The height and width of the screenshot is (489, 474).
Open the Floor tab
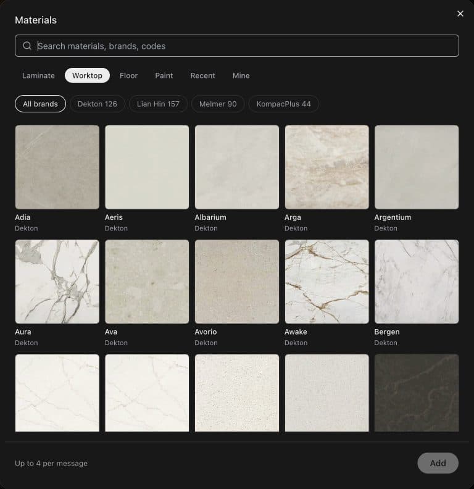(x=128, y=75)
